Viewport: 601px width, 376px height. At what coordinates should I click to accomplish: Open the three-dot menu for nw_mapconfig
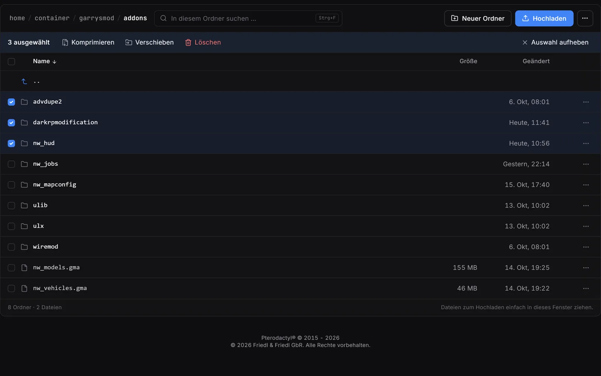tap(586, 185)
